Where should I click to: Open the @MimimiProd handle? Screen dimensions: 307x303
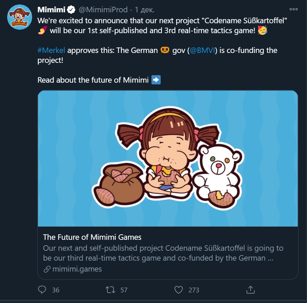103,9
